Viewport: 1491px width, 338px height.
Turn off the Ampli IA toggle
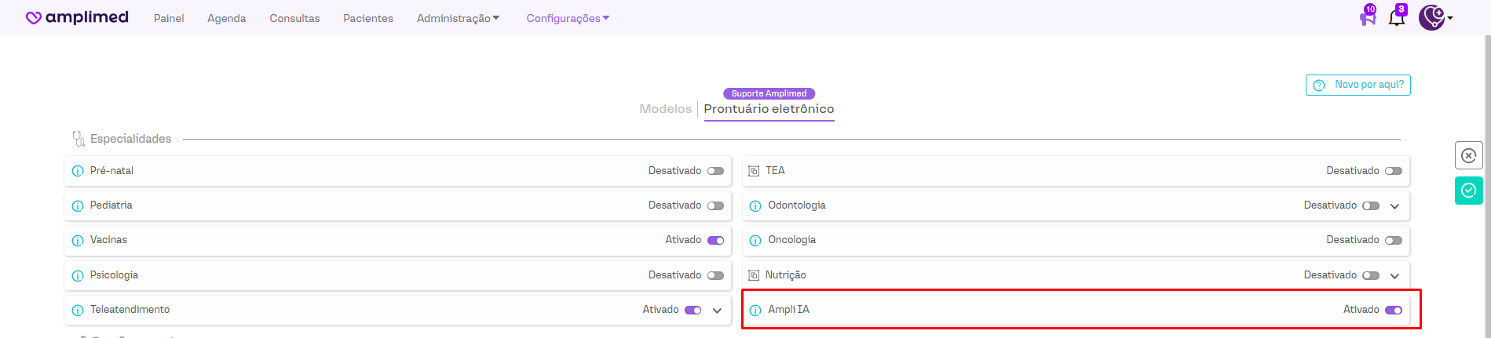(1393, 310)
